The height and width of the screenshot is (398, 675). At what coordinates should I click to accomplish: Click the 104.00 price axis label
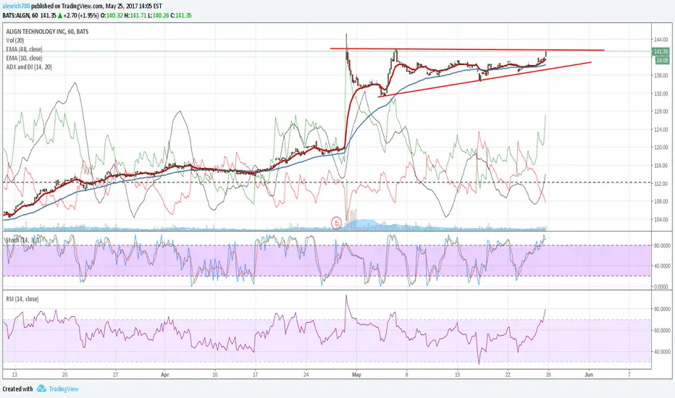(x=661, y=219)
